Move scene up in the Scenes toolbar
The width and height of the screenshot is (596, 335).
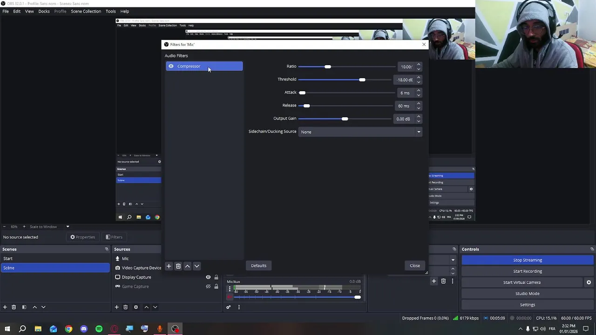34,307
